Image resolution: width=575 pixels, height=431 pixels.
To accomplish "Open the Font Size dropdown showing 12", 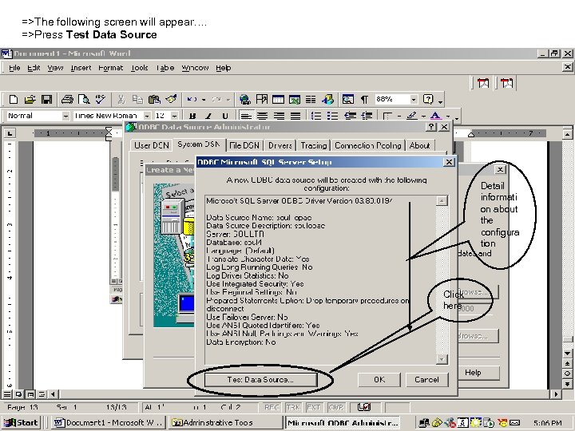I will (175, 117).
